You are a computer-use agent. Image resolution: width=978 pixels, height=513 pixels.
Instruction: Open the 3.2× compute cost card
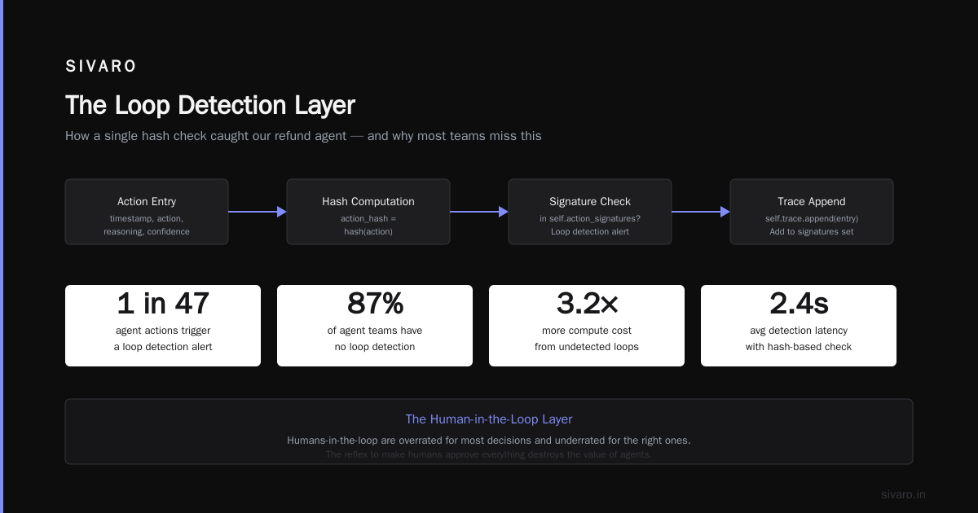coord(587,326)
